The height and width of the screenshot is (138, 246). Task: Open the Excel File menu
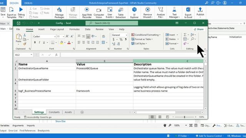18,29
